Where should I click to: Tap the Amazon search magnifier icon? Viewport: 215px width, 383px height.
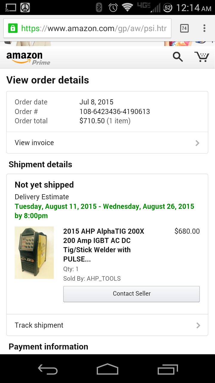[x=178, y=57]
